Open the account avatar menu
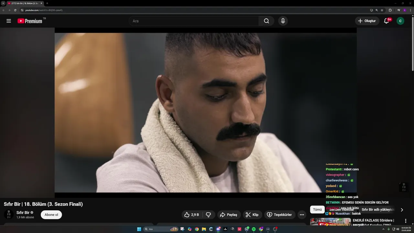Image resolution: width=414 pixels, height=233 pixels. point(400,21)
